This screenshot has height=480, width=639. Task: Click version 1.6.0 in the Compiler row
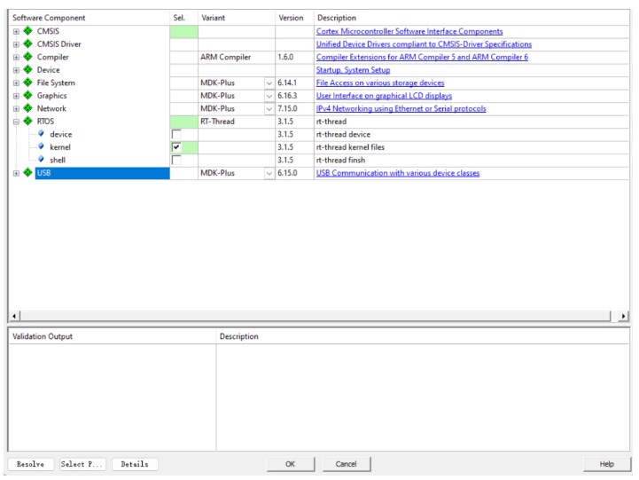click(x=285, y=57)
